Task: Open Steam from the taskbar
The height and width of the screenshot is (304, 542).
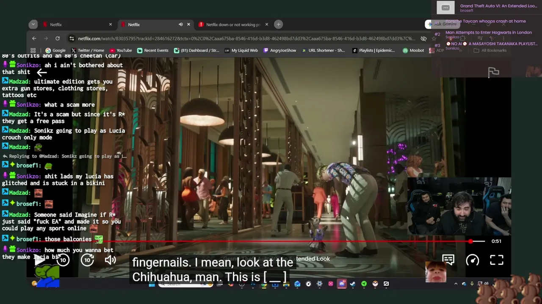Action: click(352, 284)
